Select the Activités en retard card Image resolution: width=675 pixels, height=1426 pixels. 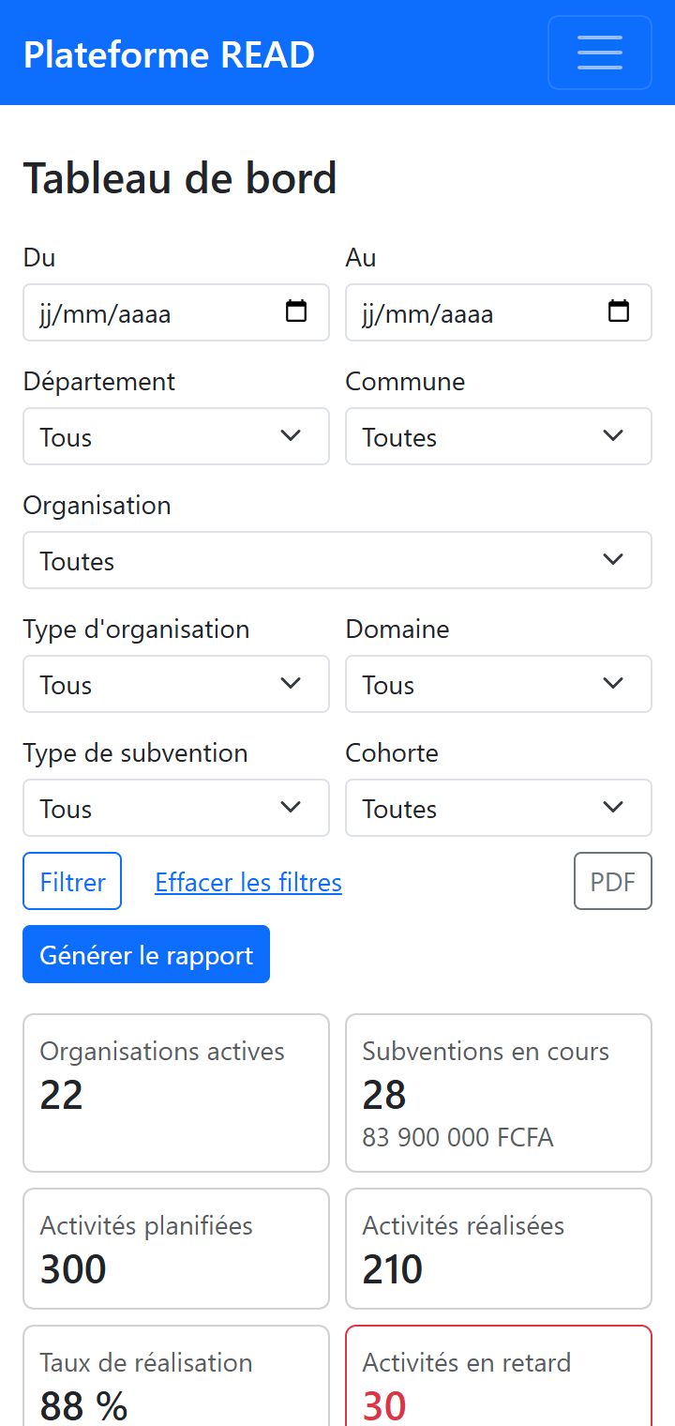(x=499, y=1376)
